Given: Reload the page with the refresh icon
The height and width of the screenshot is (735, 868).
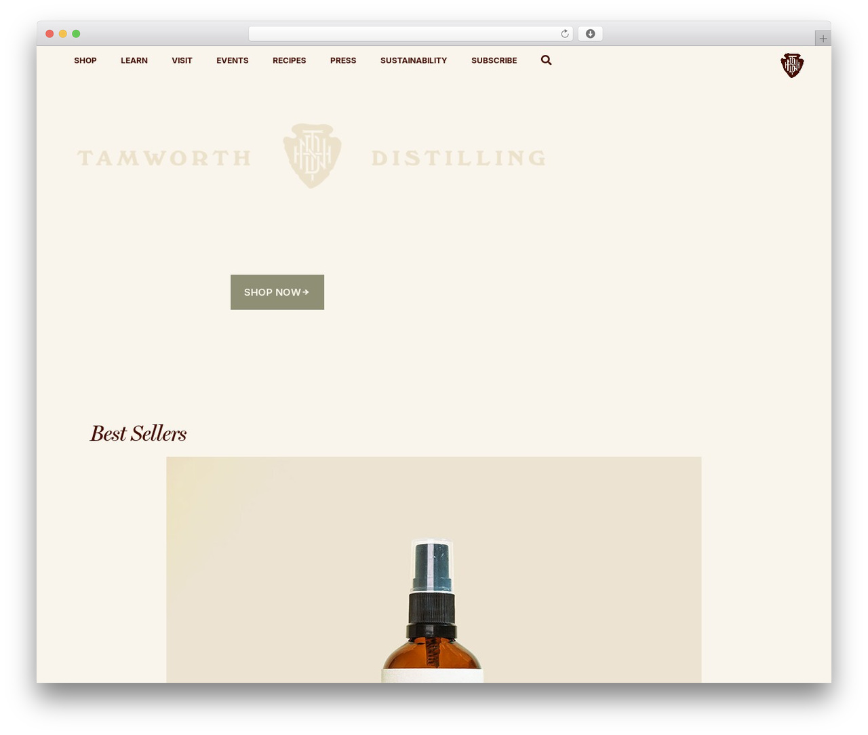Looking at the screenshot, I should tap(564, 34).
